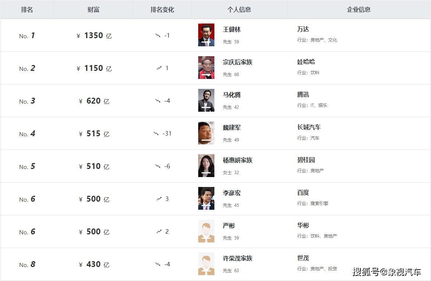The height and width of the screenshot is (281, 431).
Task: Open 王健林 portrait photo
Action: coord(206,35)
